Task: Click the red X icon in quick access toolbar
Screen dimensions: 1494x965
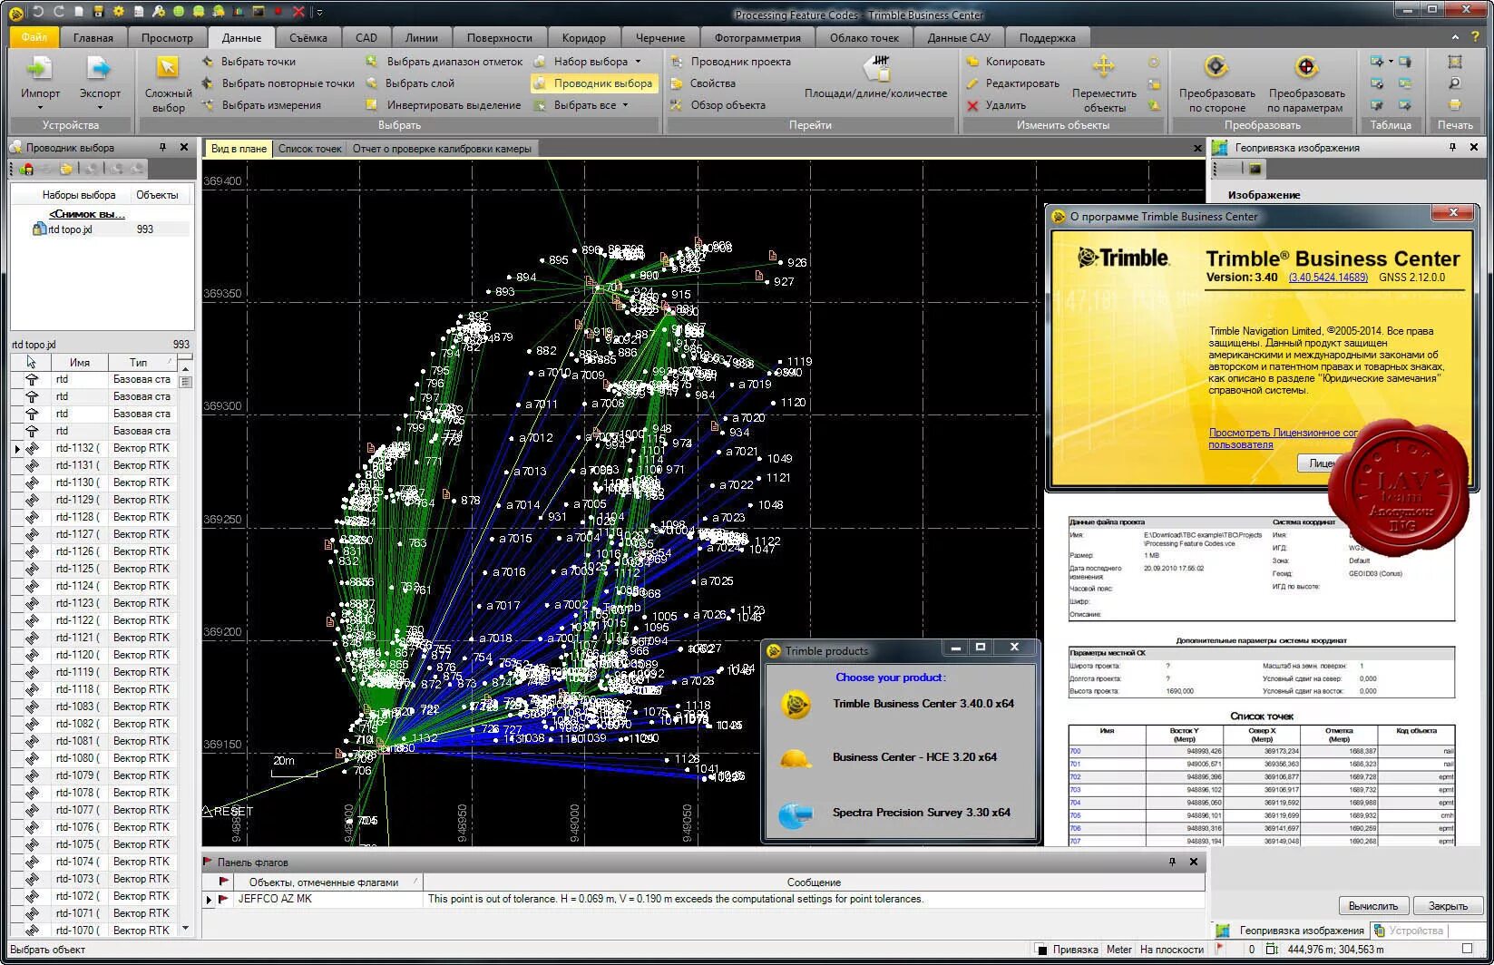Action: [298, 12]
